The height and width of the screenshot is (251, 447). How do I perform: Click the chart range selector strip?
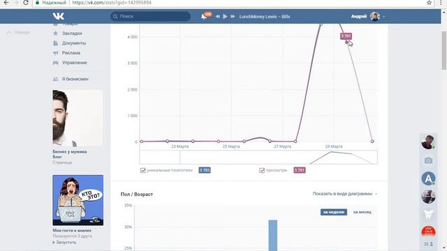(x=258, y=157)
